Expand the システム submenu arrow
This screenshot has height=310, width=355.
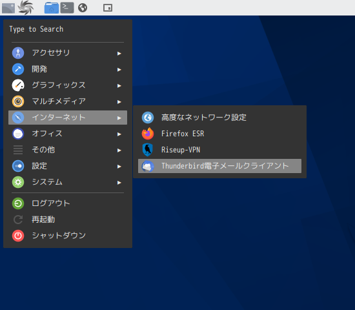[119, 183]
